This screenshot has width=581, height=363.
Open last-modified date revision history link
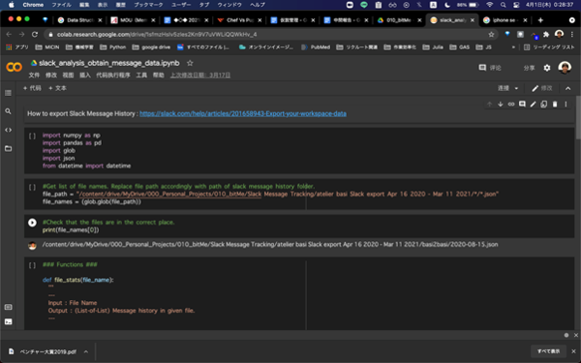pyautogui.click(x=200, y=76)
